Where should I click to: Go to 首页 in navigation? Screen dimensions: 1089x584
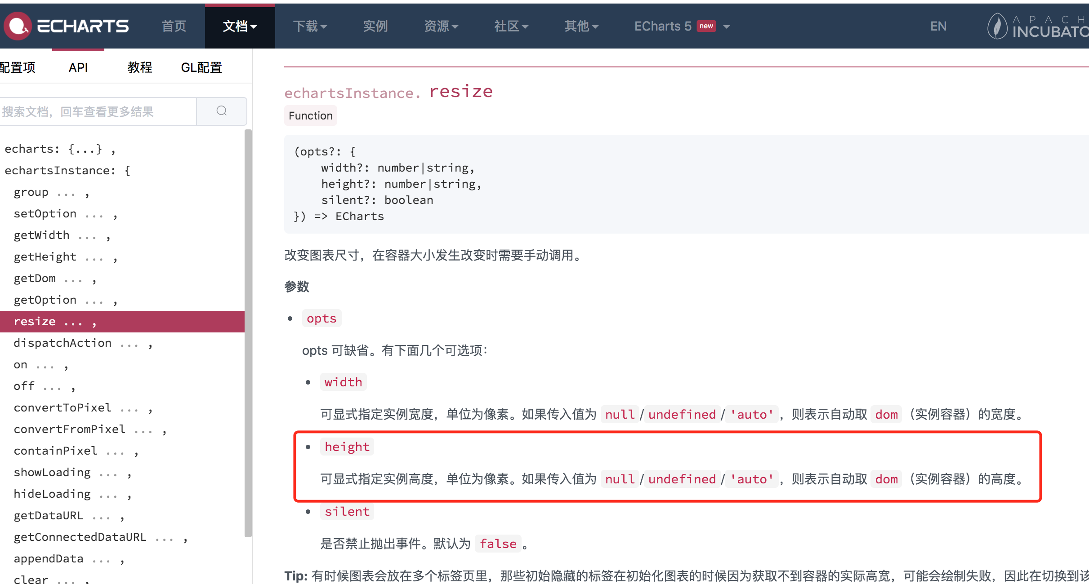[174, 26]
